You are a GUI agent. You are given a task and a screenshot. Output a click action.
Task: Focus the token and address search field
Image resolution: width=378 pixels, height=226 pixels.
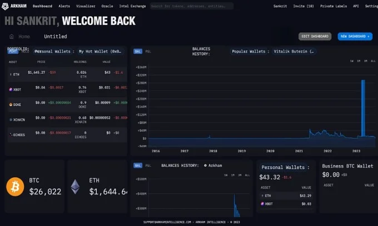192,6
